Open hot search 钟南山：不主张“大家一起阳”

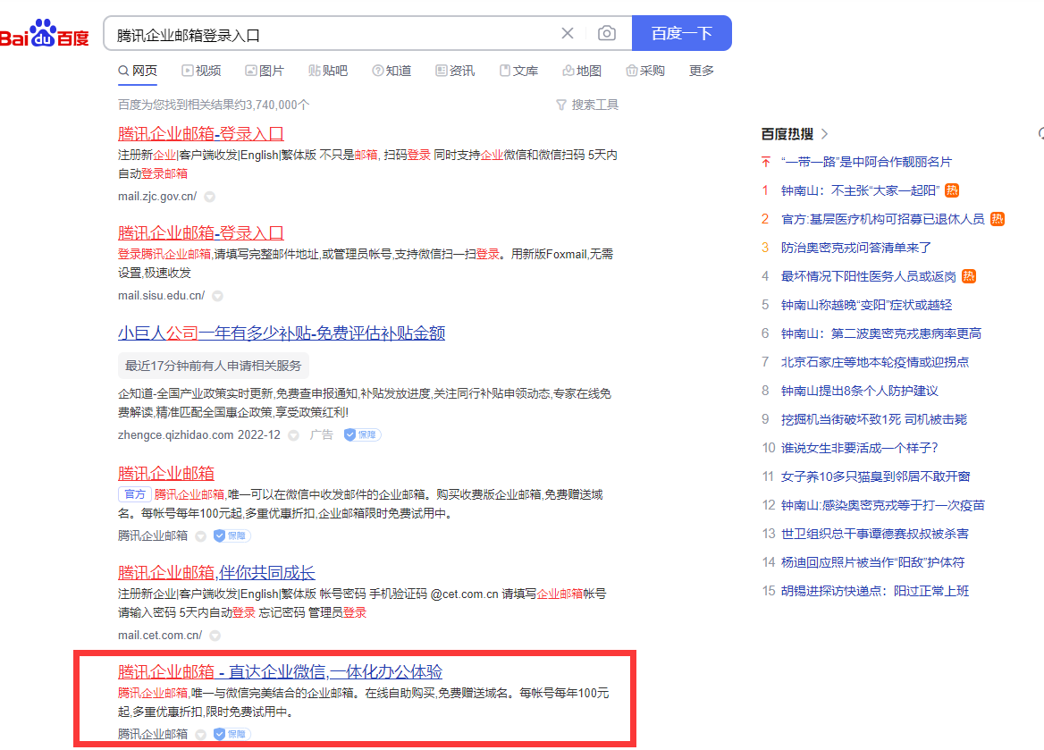pyautogui.click(x=860, y=190)
